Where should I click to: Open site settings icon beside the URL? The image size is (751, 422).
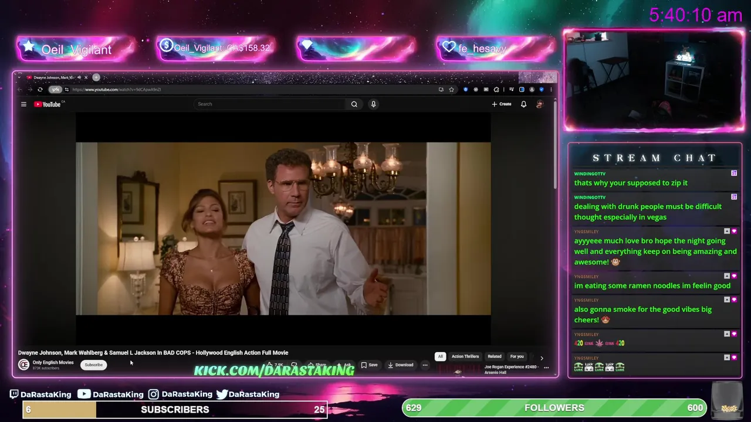tap(67, 90)
